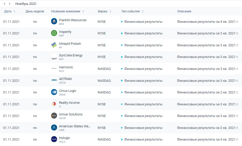The image size is (242, 146).
Task: Click the Cirrus Logic logo icon
Action: (54, 92)
